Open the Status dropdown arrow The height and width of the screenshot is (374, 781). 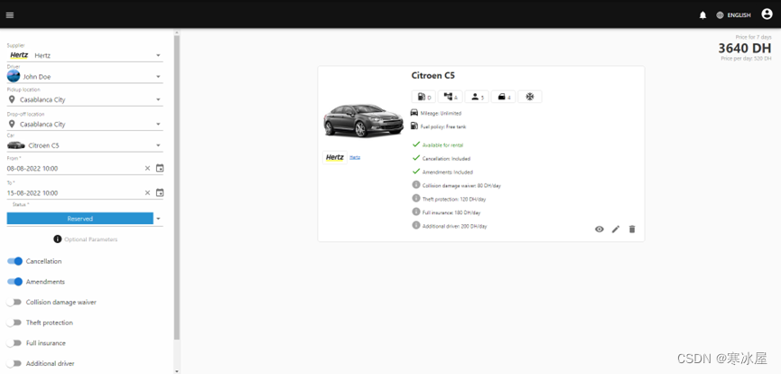[x=158, y=219]
